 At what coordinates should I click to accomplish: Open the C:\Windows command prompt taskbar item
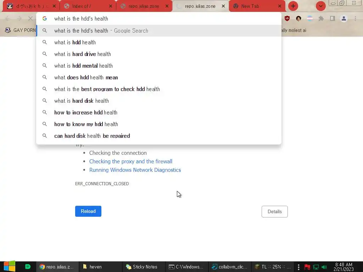tap(186, 267)
